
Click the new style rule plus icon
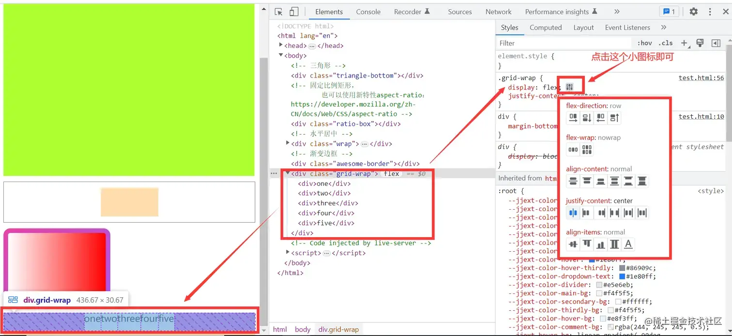click(x=684, y=43)
